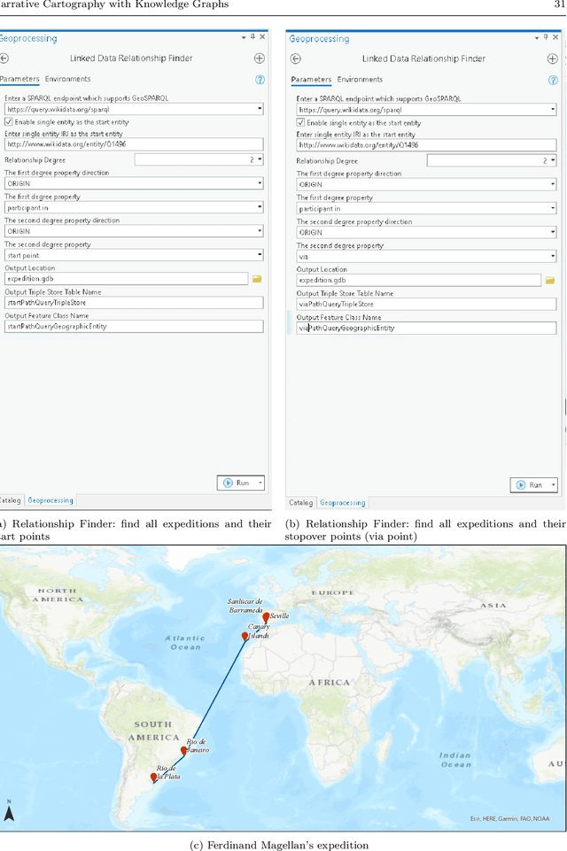The width and height of the screenshot is (567, 851).
Task: Open Catalog tab at bottom of right panel
Action: click(301, 503)
